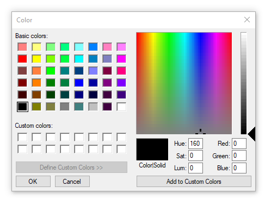Viewport: 271px width, 205px height.
Task: Choose the cyan basic color swatch
Action: click(79, 59)
